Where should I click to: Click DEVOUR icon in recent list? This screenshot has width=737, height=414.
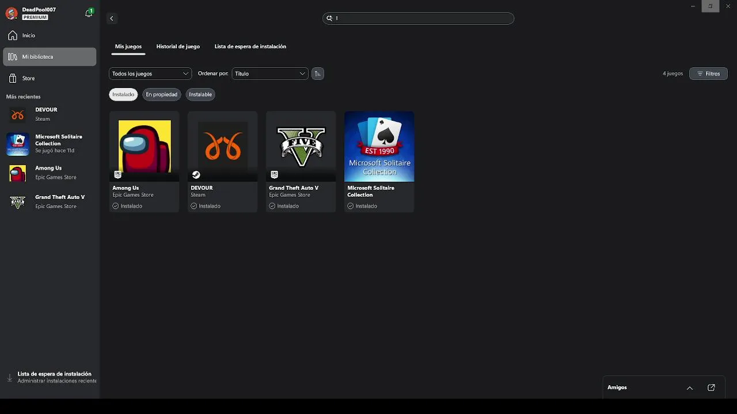coord(17,114)
